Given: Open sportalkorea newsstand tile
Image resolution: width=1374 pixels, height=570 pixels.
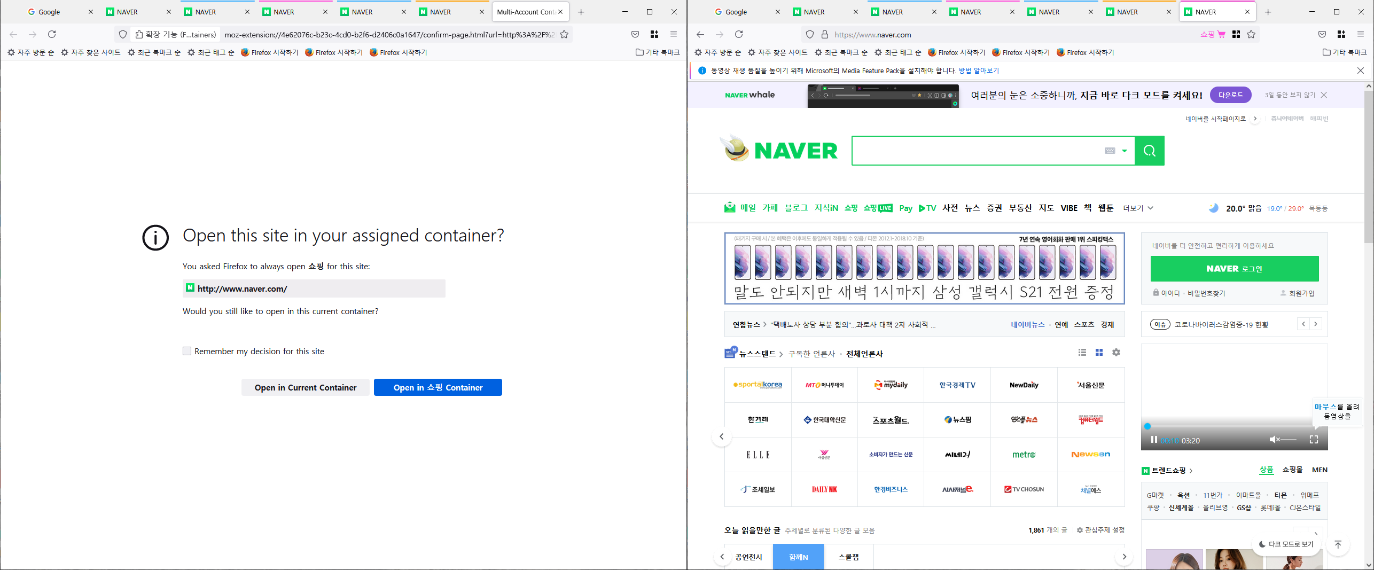Looking at the screenshot, I should point(758,385).
